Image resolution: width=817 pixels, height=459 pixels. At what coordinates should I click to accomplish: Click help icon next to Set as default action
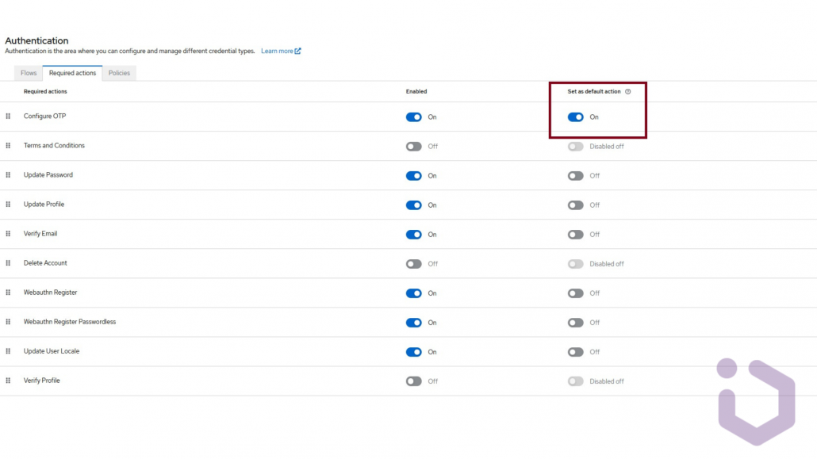pyautogui.click(x=627, y=92)
